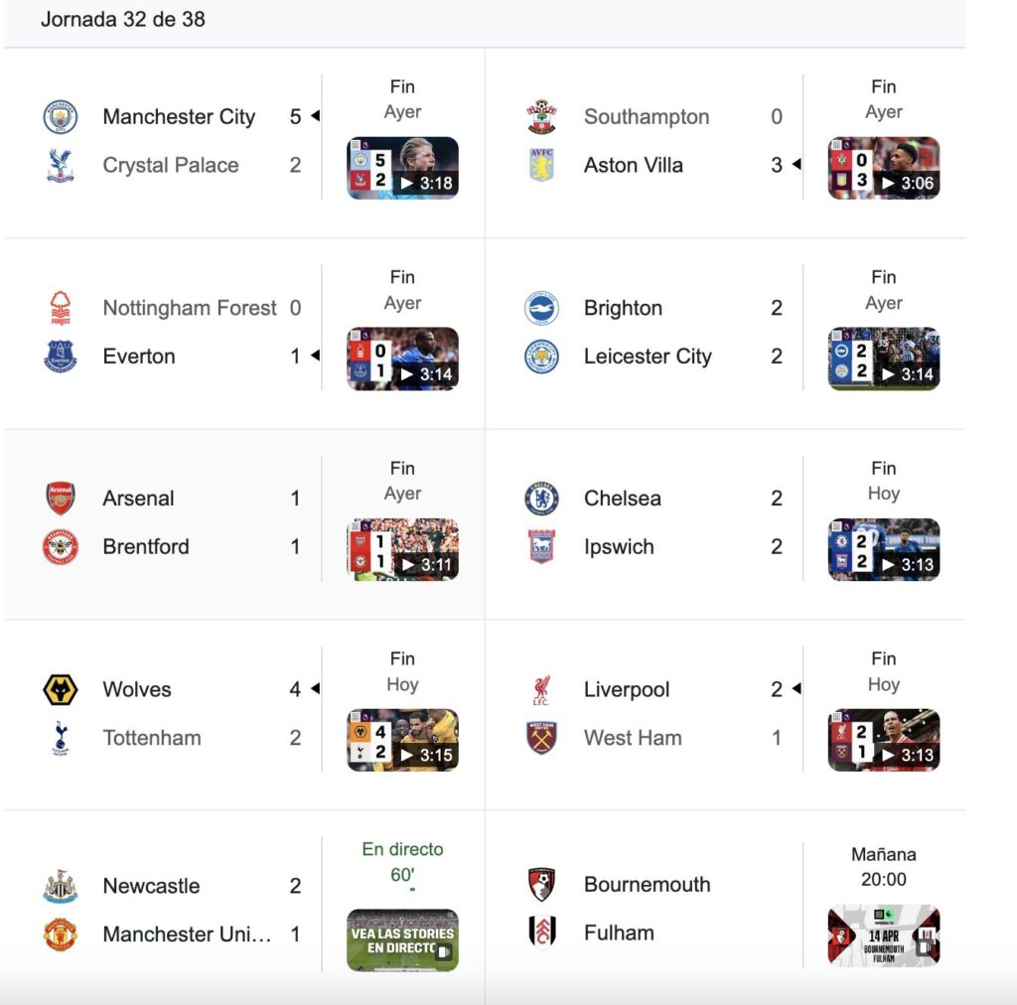Screen dimensions: 1017x1005
Task: Click the Liverpool crest icon
Action: point(541,690)
